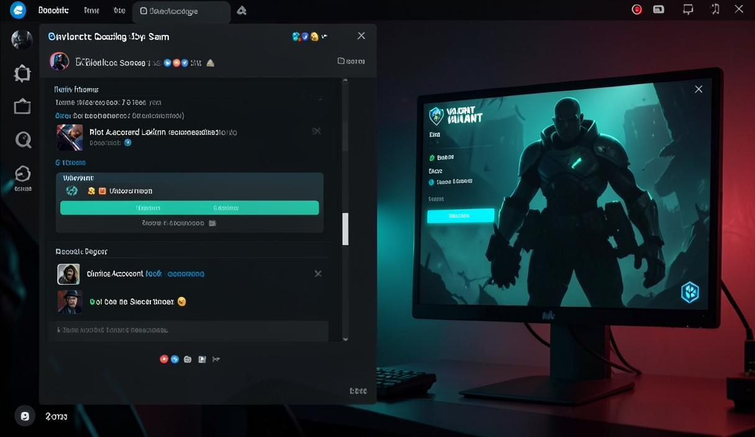Click the blue circular app logo, top-left
This screenshot has height=437, width=755.
[18, 10]
